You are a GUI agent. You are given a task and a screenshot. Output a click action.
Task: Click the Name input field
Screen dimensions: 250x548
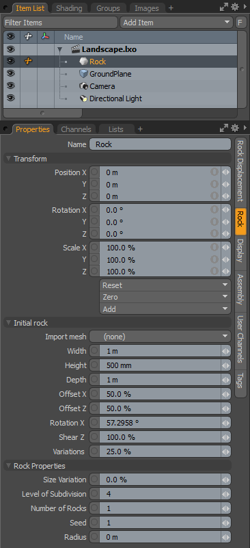(x=160, y=144)
